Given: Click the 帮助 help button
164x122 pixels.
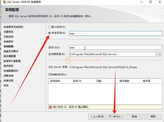Looking at the screenshot, I should [x=153, y=116].
